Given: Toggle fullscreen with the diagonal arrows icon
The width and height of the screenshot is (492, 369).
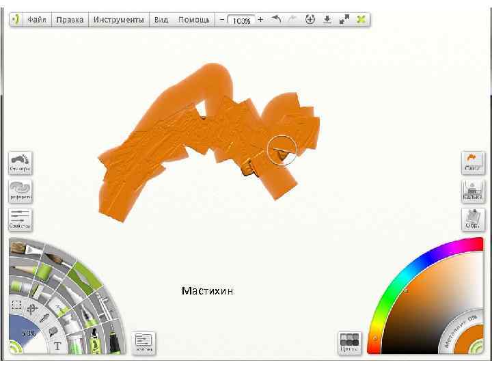Looking at the screenshot, I should pyautogui.click(x=344, y=19).
